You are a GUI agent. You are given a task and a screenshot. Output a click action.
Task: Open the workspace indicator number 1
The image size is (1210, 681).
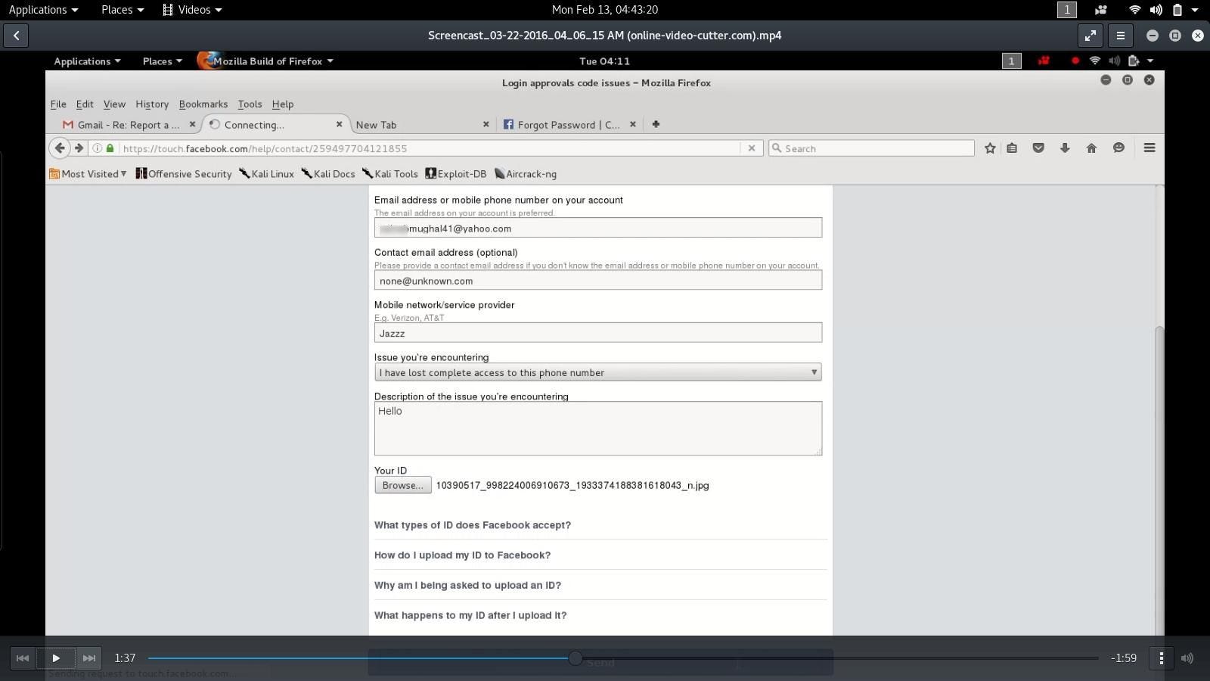point(1066,10)
